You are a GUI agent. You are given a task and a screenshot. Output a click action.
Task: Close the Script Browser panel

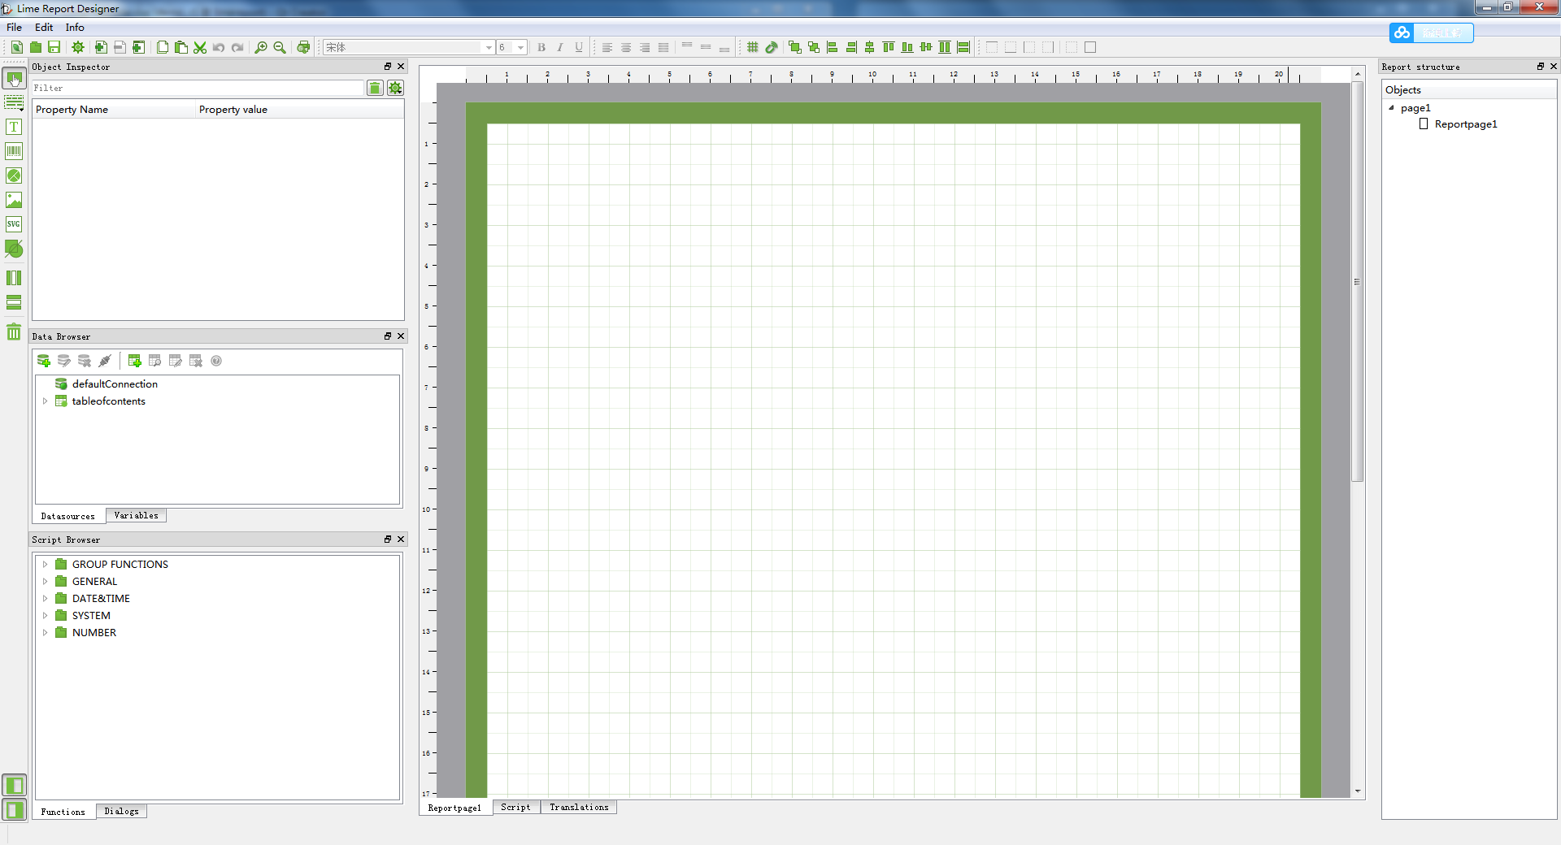[401, 539]
